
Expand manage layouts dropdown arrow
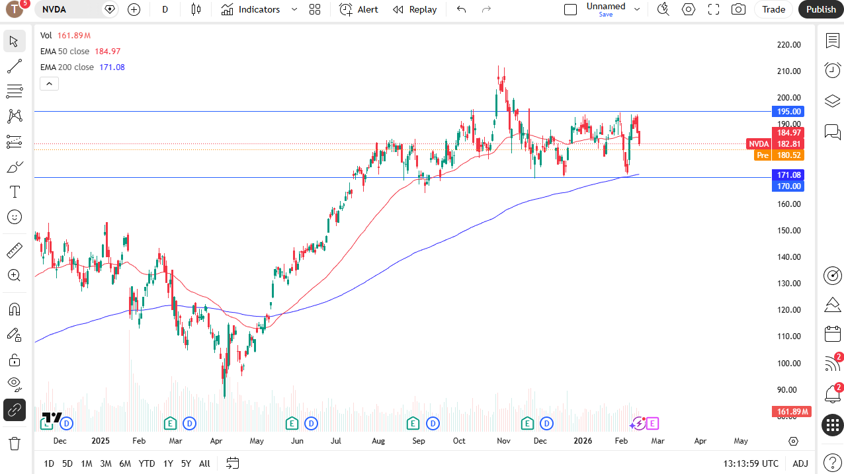point(637,9)
